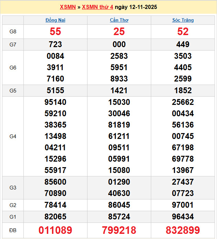Click Sóc Trăng G8 number 52
Screen dimensions: 217x239
click(x=183, y=32)
